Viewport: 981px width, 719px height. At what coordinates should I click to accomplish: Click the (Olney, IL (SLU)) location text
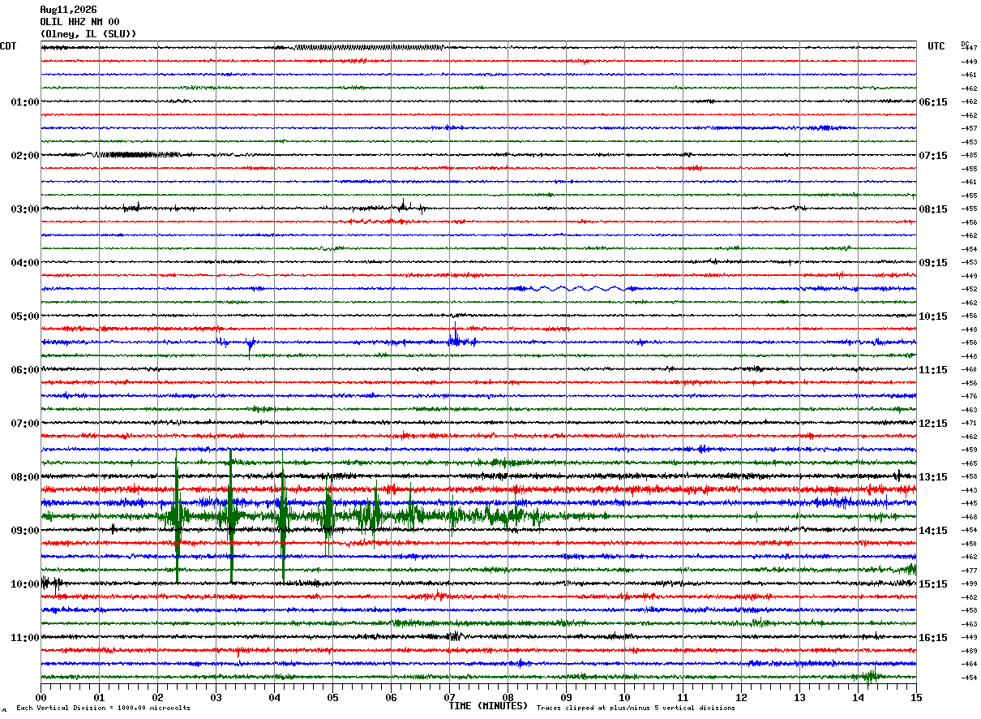[x=88, y=34]
